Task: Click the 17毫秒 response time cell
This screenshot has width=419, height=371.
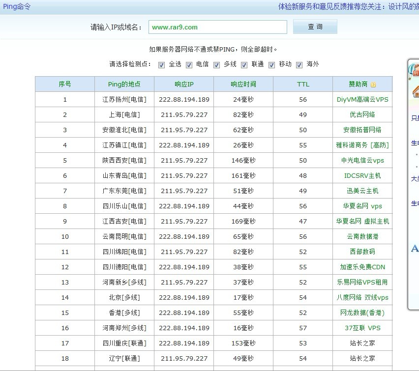Action: click(x=243, y=298)
